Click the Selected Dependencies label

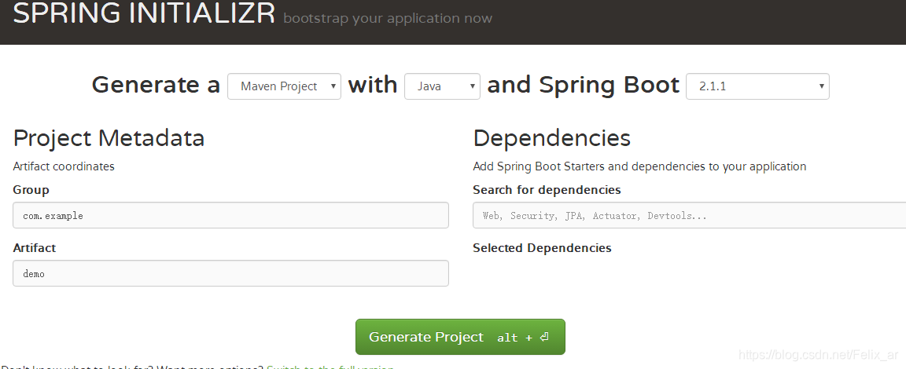542,248
